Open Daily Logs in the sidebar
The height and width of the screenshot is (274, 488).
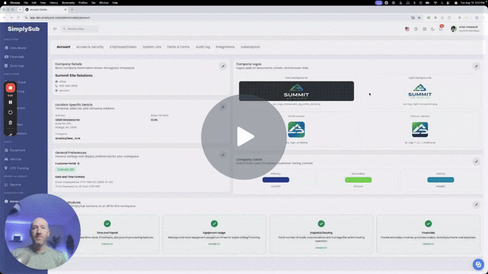[14, 66]
